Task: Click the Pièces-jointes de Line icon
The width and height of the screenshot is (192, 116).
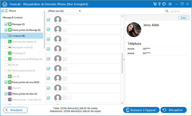Action: pyautogui.click(x=10, y=82)
